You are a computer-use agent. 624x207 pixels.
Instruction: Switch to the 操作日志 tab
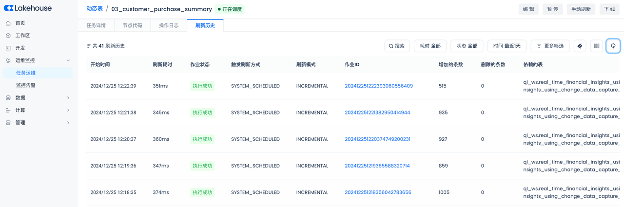click(x=169, y=25)
